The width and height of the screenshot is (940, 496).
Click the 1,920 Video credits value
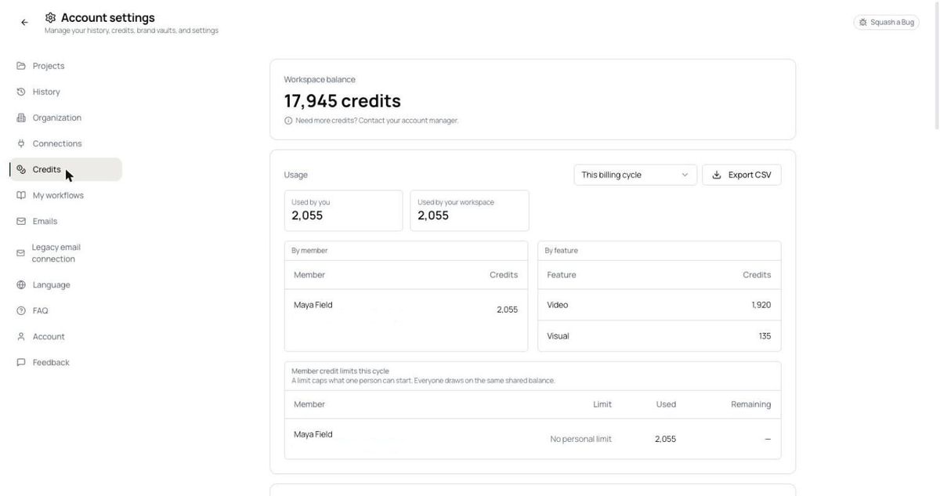tap(761, 305)
